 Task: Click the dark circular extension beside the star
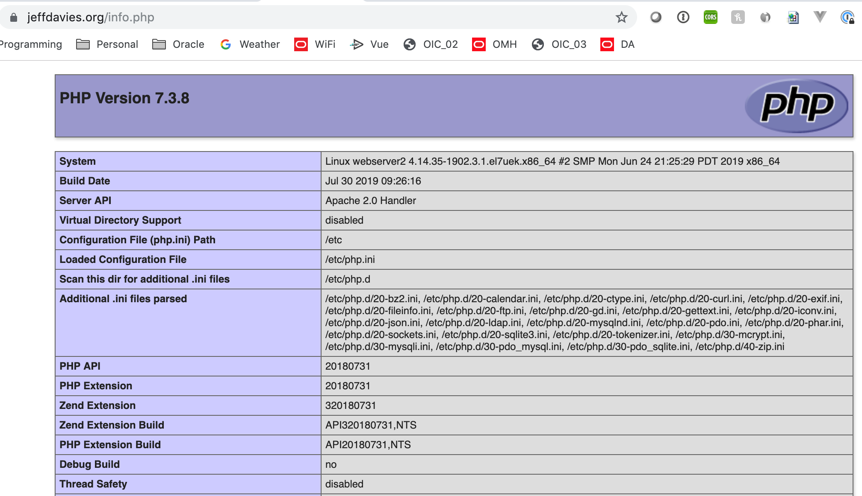pyautogui.click(x=655, y=18)
